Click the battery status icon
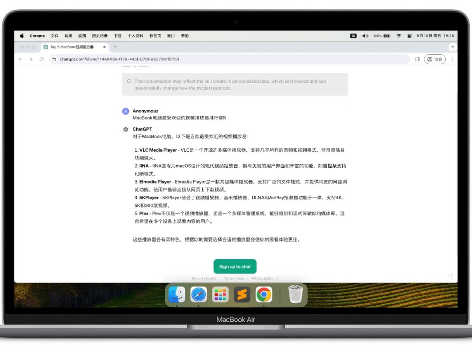Image resolution: width=472 pixels, height=354 pixels. point(382,36)
